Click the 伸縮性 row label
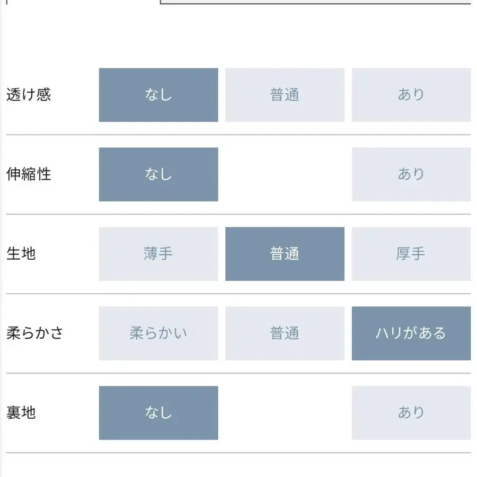This screenshot has height=477, width=477. pos(28,174)
